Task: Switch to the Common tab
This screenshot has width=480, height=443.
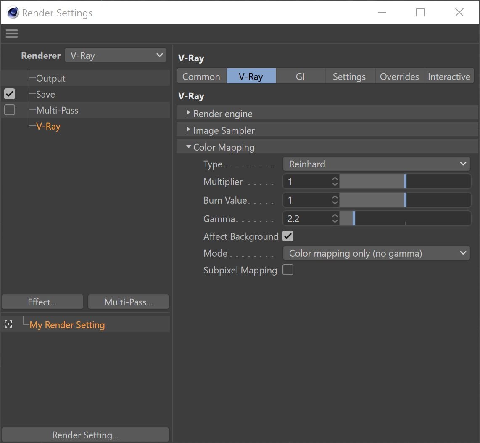Action: [x=201, y=76]
